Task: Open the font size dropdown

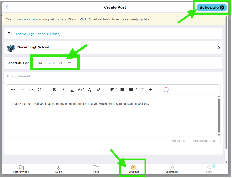Action: click(81, 89)
